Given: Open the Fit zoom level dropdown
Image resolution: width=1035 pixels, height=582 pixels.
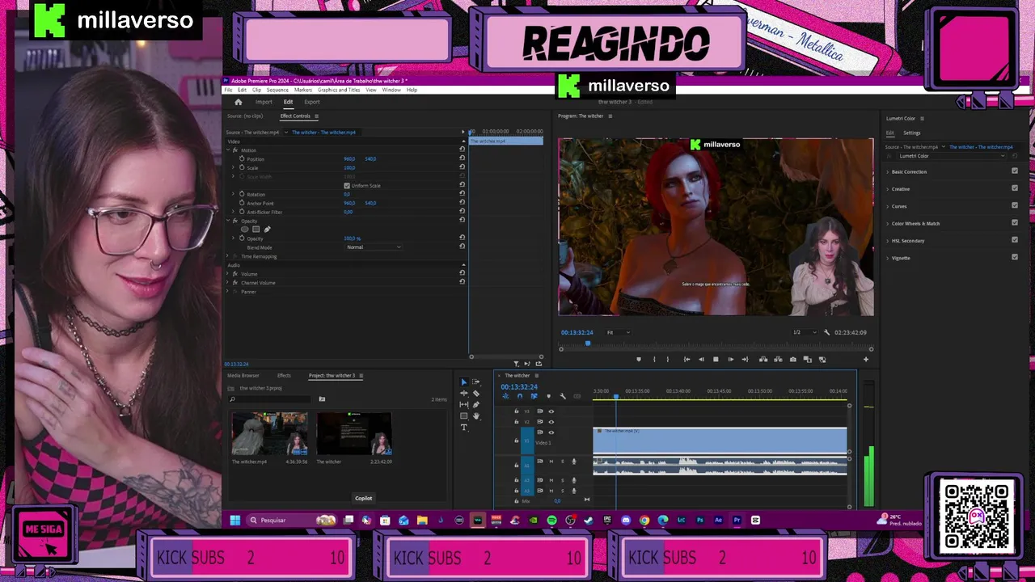Looking at the screenshot, I should pos(619,332).
